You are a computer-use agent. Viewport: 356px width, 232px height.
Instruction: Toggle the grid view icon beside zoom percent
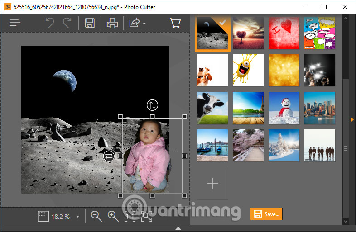click(43, 216)
